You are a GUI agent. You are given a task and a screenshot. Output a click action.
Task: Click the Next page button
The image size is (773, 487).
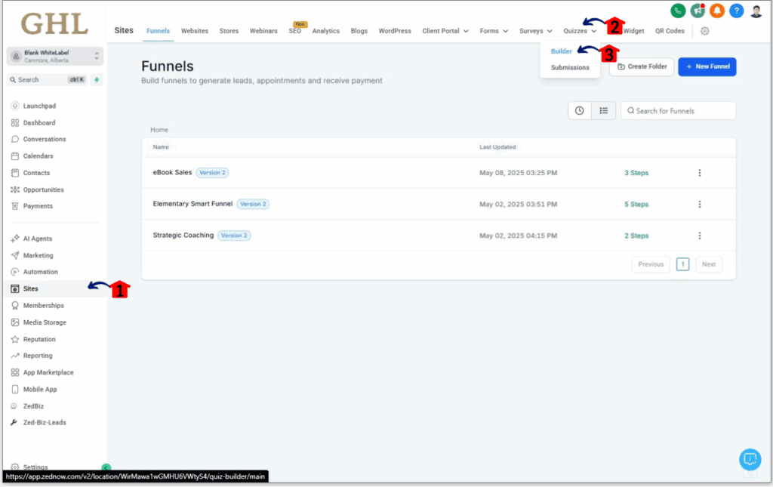tap(708, 264)
